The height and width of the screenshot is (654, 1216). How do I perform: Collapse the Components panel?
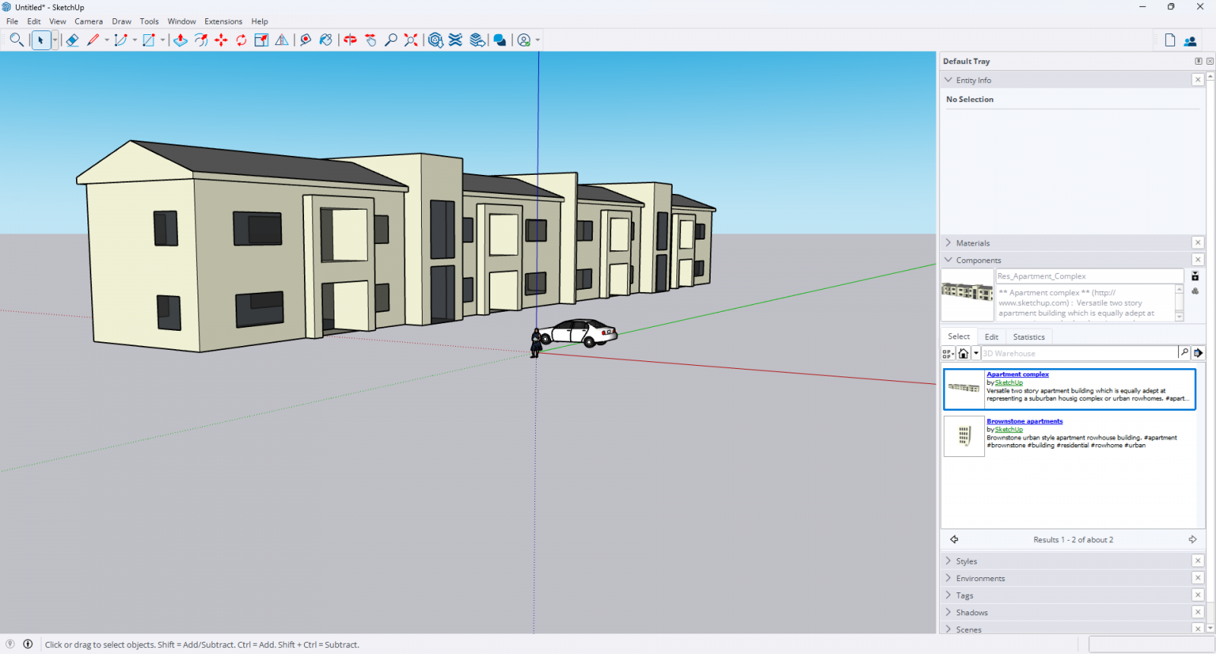click(x=978, y=260)
